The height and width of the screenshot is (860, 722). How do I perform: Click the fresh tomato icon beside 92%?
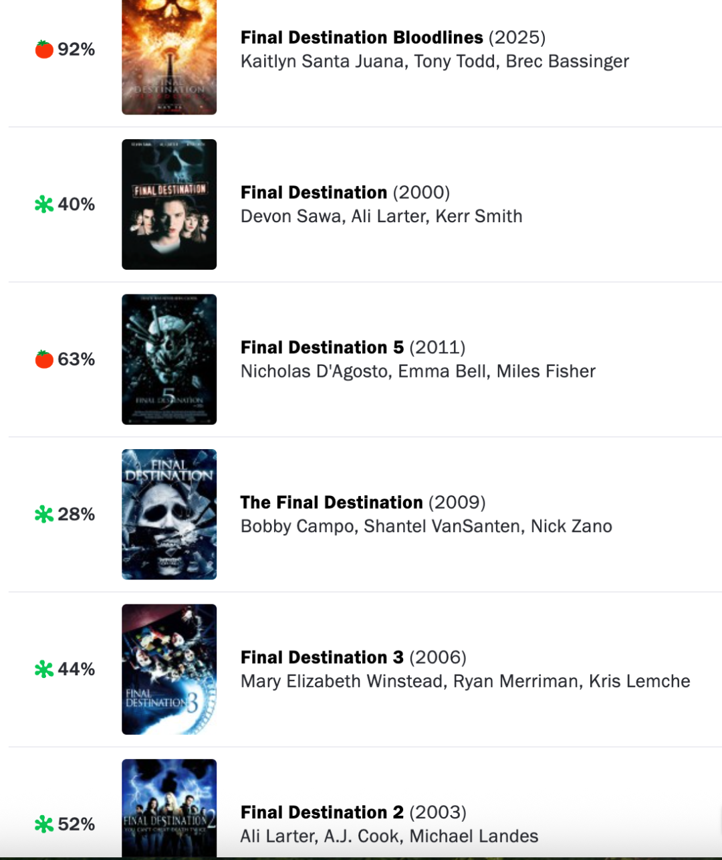pyautogui.click(x=44, y=50)
